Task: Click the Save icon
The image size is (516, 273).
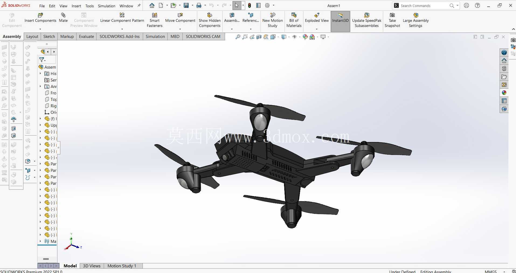Action: [186, 5]
